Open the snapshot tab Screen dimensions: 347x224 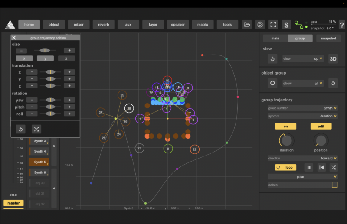click(328, 38)
